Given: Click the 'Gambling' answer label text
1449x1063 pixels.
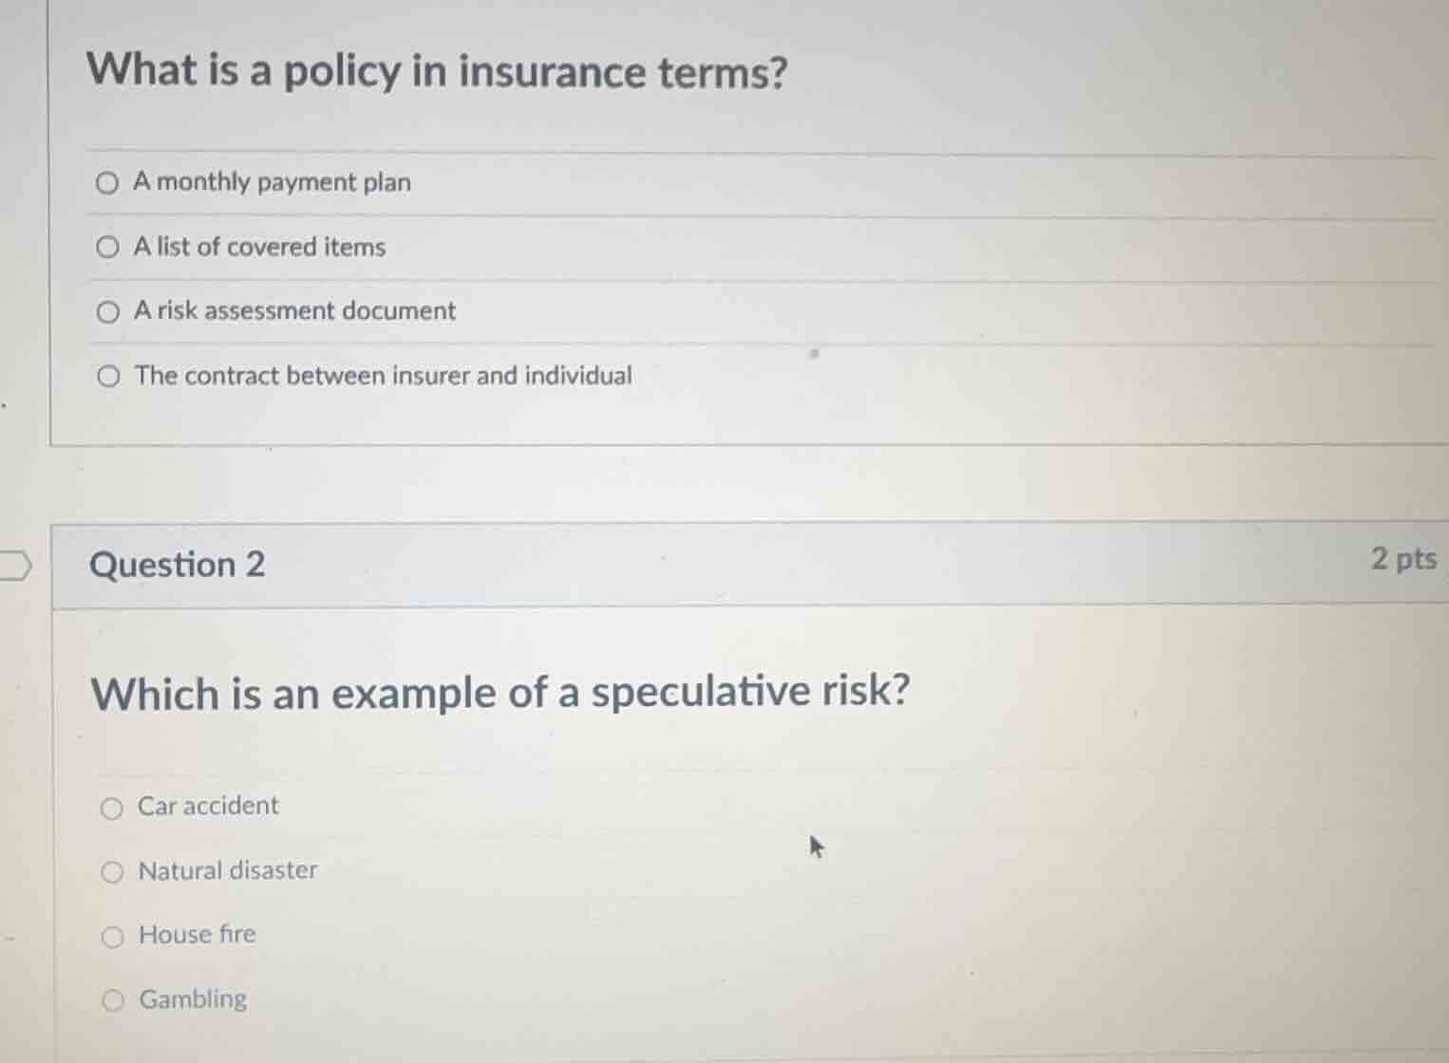Looking at the screenshot, I should pos(193,999).
